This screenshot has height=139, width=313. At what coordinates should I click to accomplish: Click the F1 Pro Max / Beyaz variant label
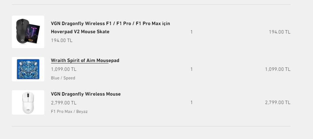click(x=69, y=111)
